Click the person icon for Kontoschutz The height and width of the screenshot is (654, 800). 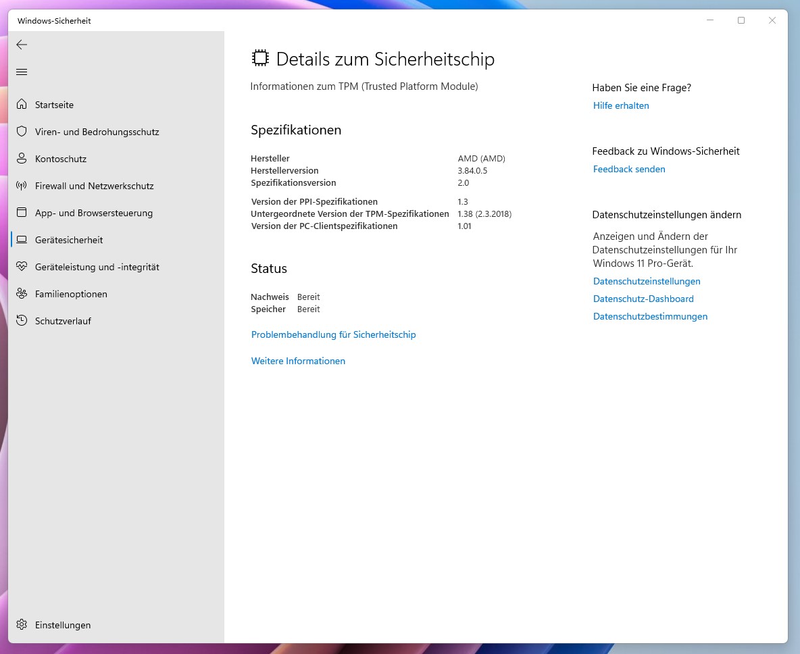(22, 158)
